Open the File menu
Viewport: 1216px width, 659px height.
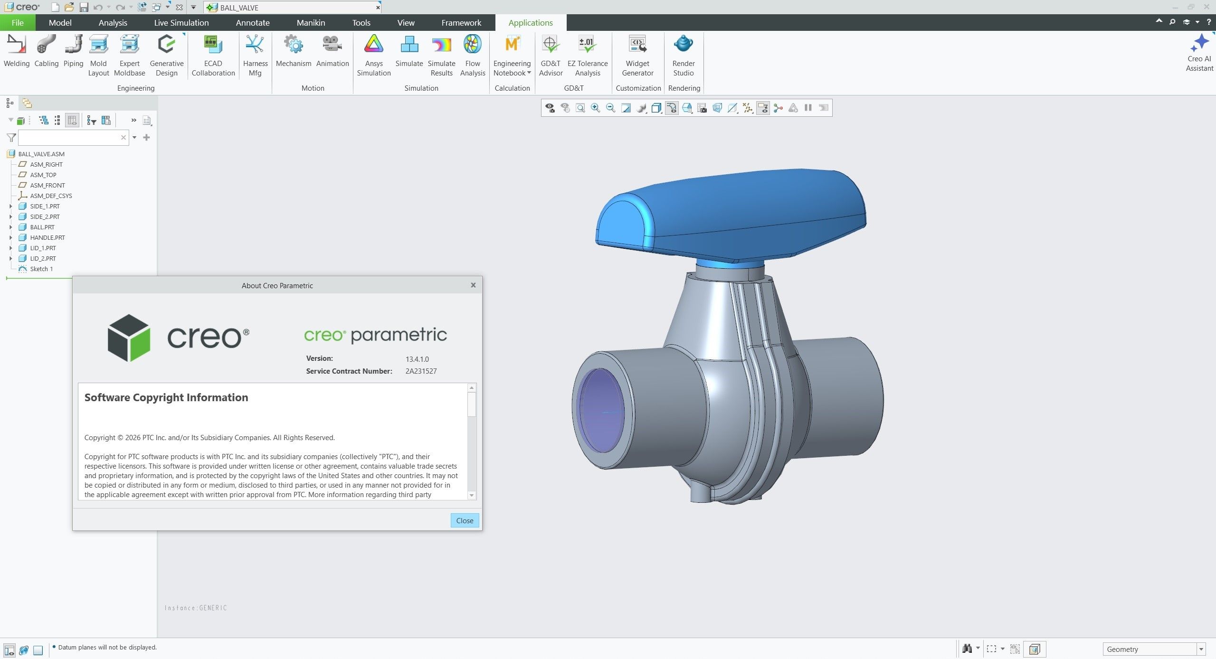(18, 23)
